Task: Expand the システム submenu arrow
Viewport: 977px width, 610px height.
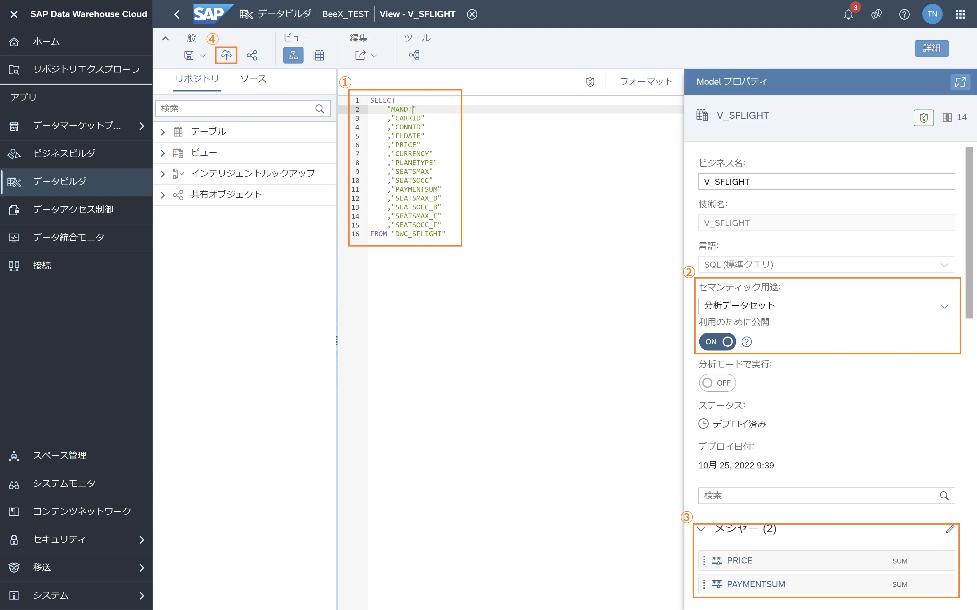Action: (142, 596)
